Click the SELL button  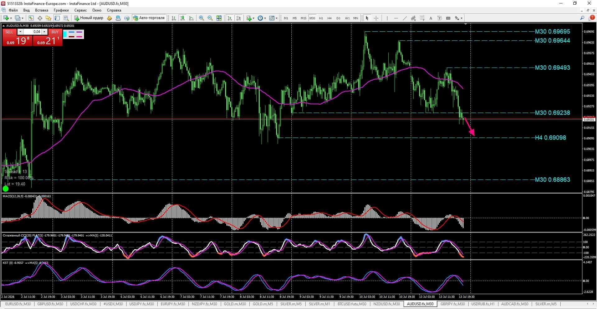click(9, 32)
